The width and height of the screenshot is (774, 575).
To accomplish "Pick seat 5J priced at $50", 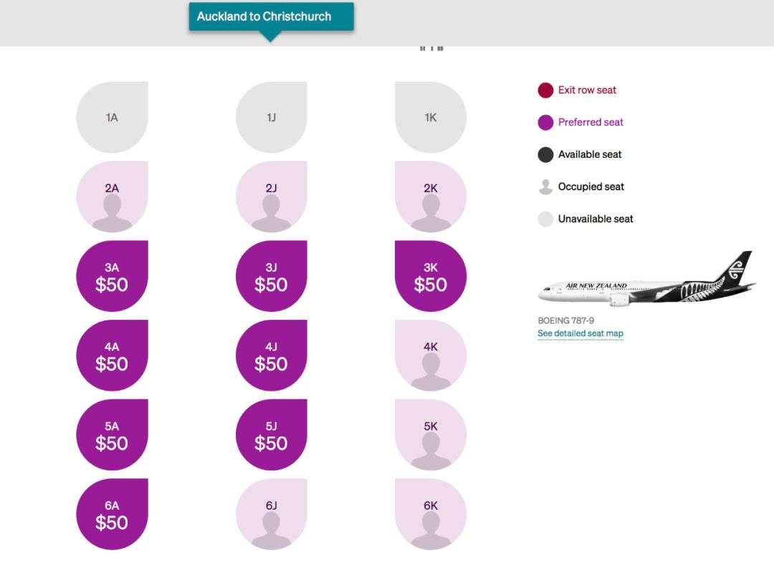I will pos(272,434).
